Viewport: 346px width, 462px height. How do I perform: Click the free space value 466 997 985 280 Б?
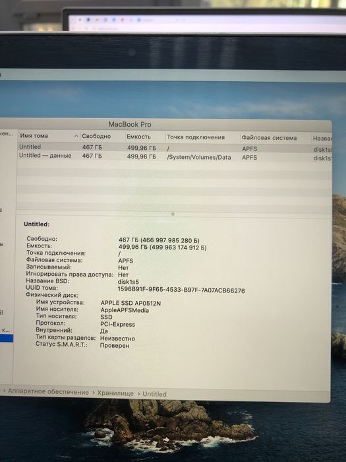[170, 240]
